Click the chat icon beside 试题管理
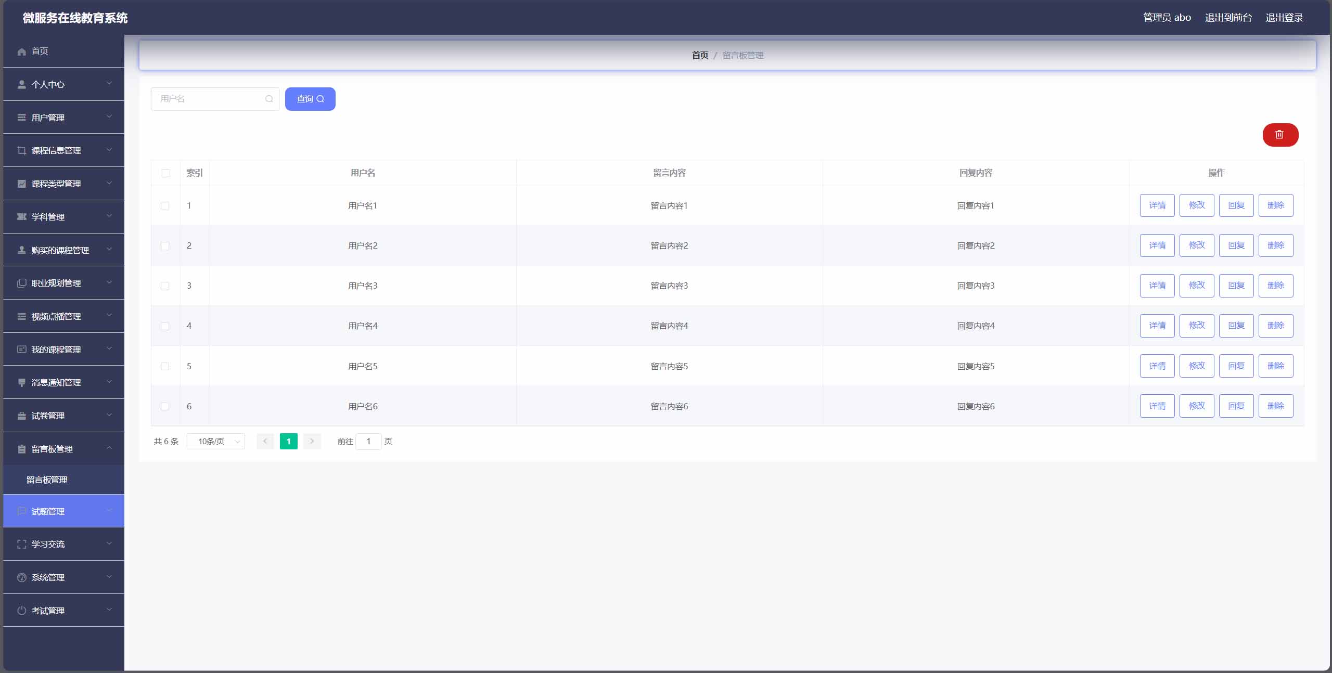 pos(21,511)
